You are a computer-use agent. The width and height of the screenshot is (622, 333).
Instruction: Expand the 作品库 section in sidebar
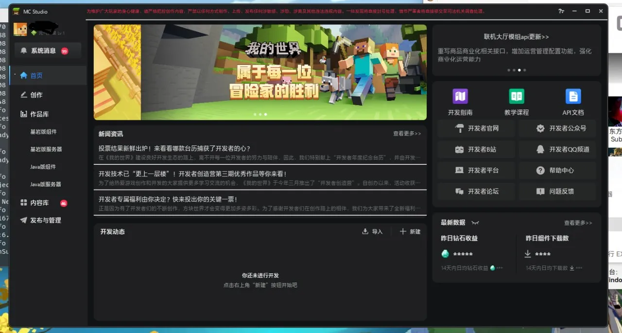coord(23,113)
